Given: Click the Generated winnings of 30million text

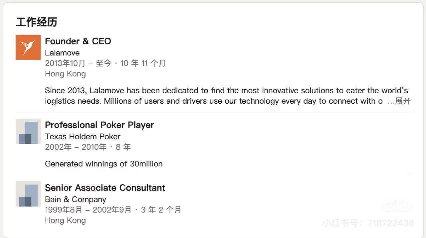Looking at the screenshot, I should click(x=104, y=164).
